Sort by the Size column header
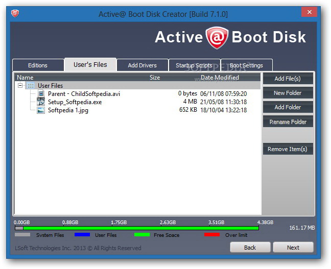Image resolution: width=331 pixels, height=269 pixels. tap(155, 78)
